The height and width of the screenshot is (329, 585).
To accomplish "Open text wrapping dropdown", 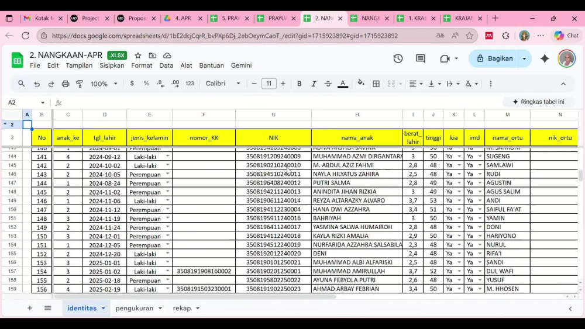I will pyautogui.click(x=453, y=84).
